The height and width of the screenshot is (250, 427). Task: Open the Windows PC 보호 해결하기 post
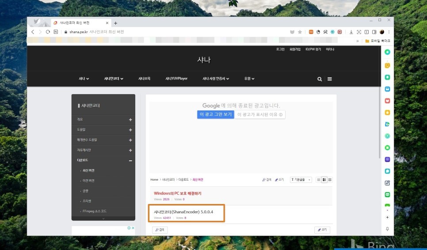(x=178, y=193)
